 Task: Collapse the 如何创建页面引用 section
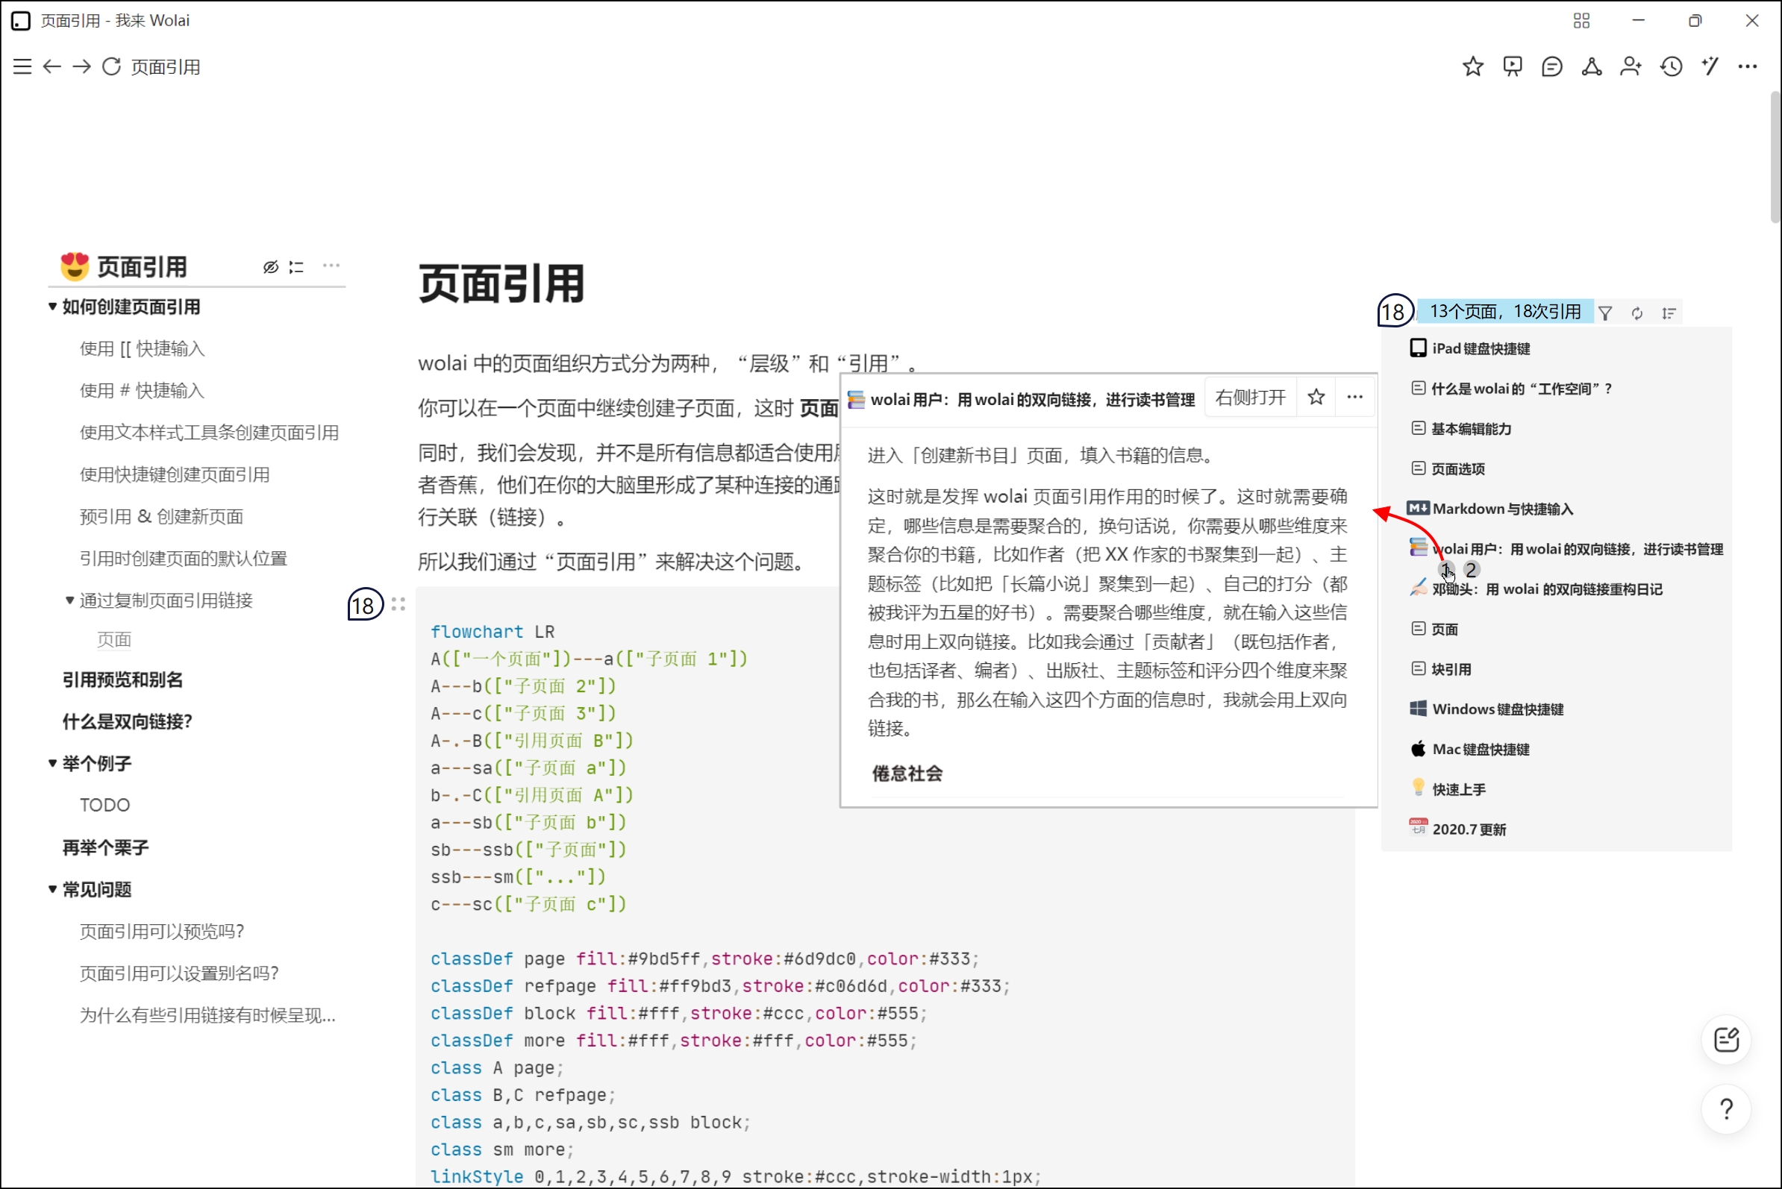pos(51,307)
